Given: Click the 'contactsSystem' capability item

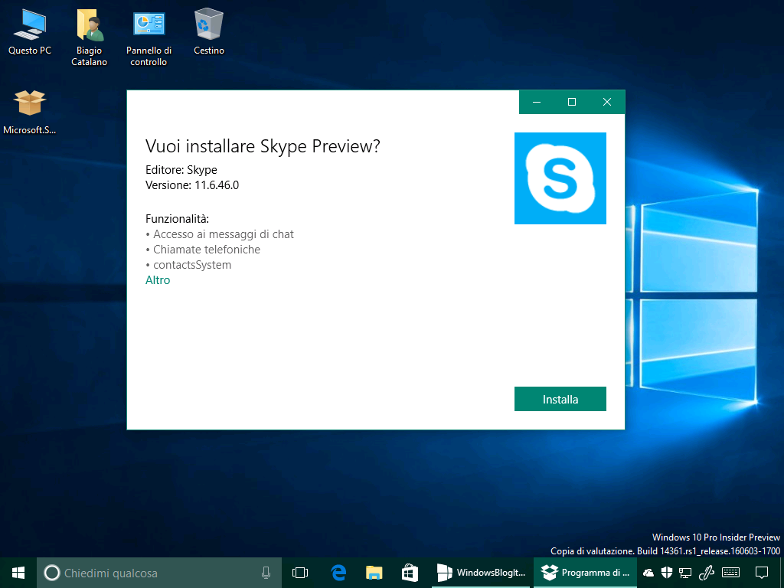Looking at the screenshot, I should [192, 264].
